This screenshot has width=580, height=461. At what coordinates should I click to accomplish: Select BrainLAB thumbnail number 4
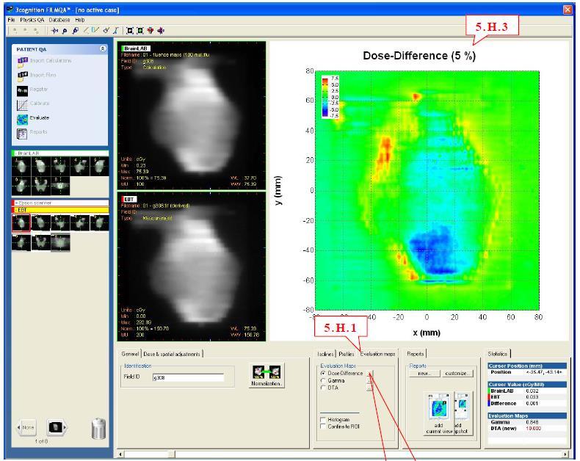(x=80, y=166)
